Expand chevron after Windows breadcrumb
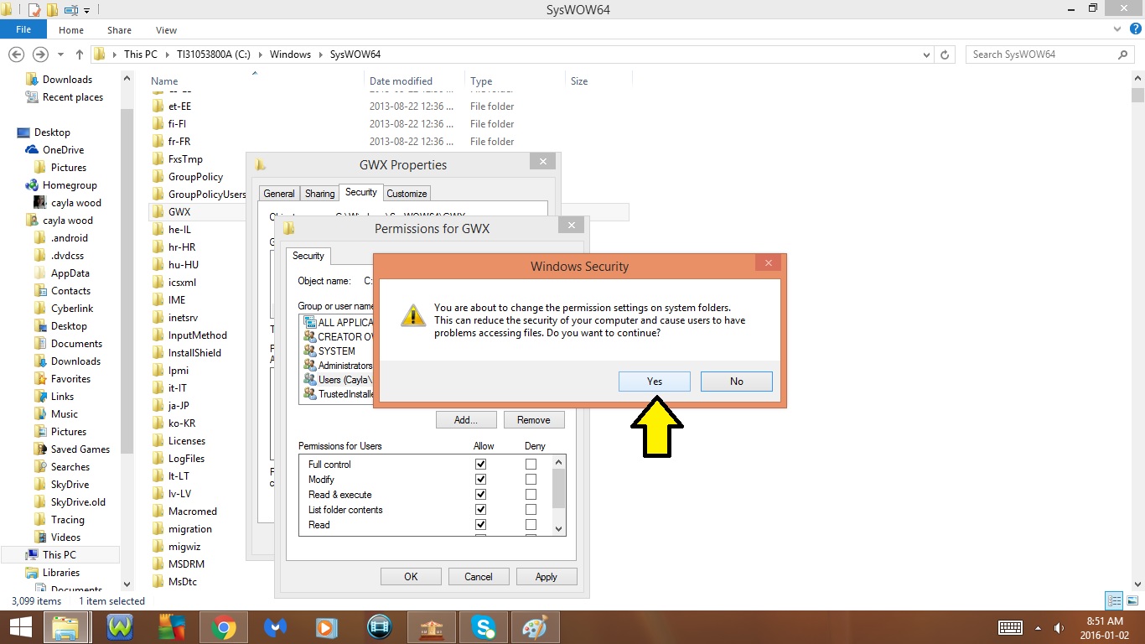This screenshot has height=644, width=1145. coord(320,55)
